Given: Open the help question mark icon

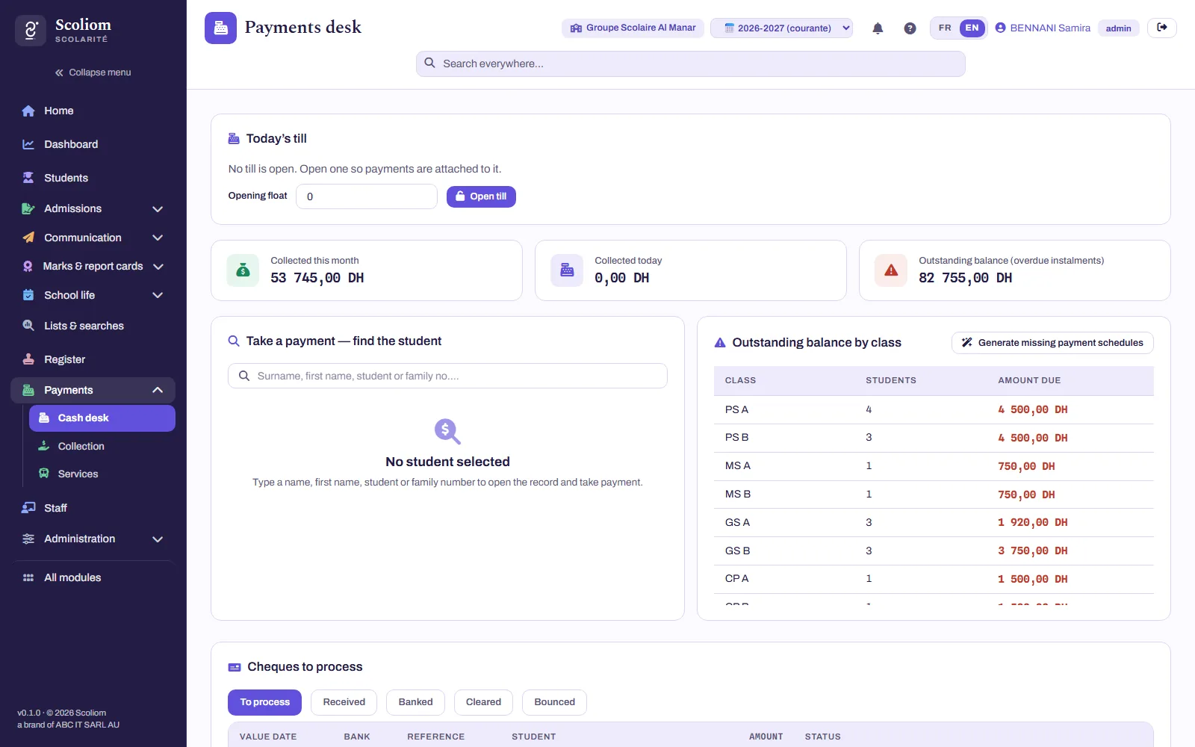Looking at the screenshot, I should [x=910, y=28].
